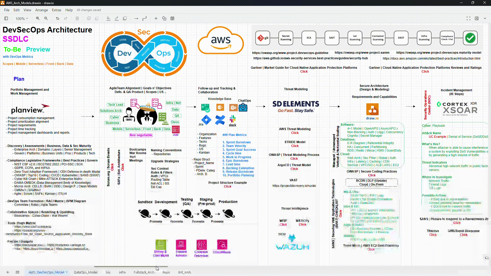Select the Billing & Cost Mgmt icon
491x276 pixels.
(x=161, y=245)
